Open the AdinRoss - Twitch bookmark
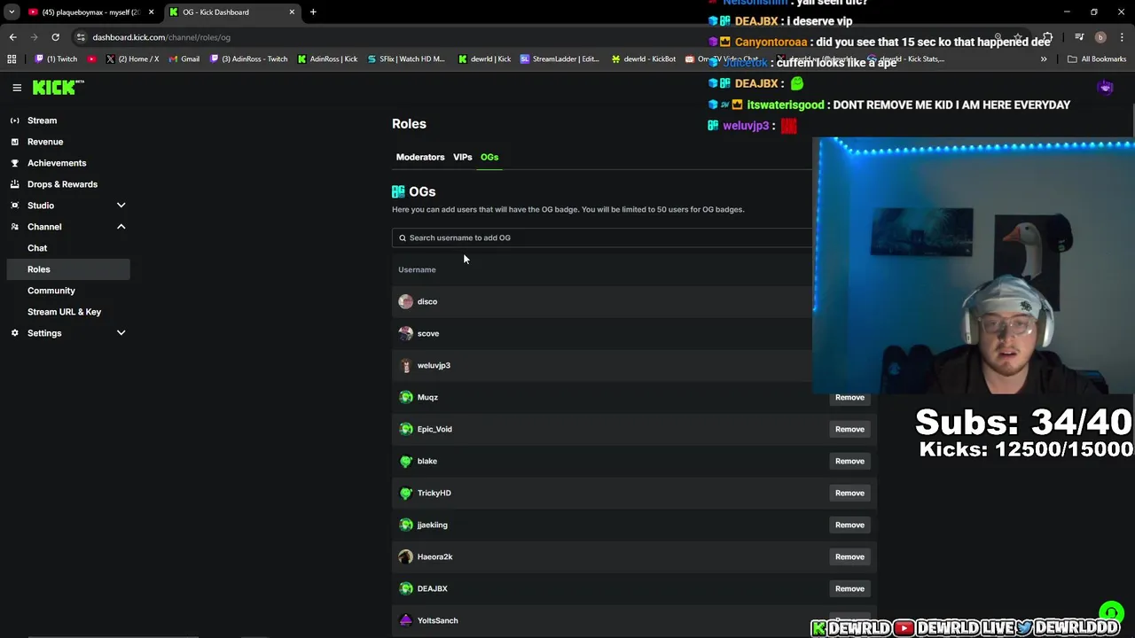 [x=249, y=59]
